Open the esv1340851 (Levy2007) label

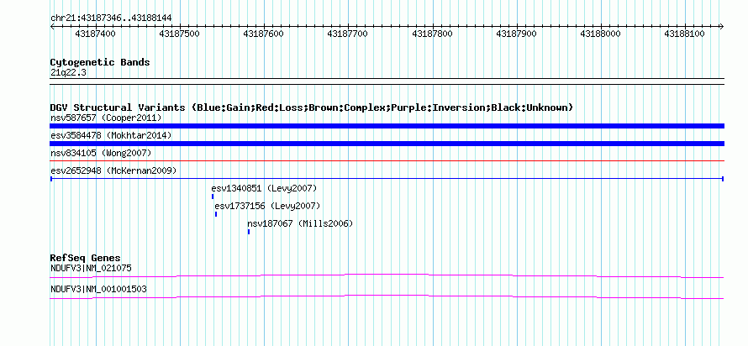point(264,189)
